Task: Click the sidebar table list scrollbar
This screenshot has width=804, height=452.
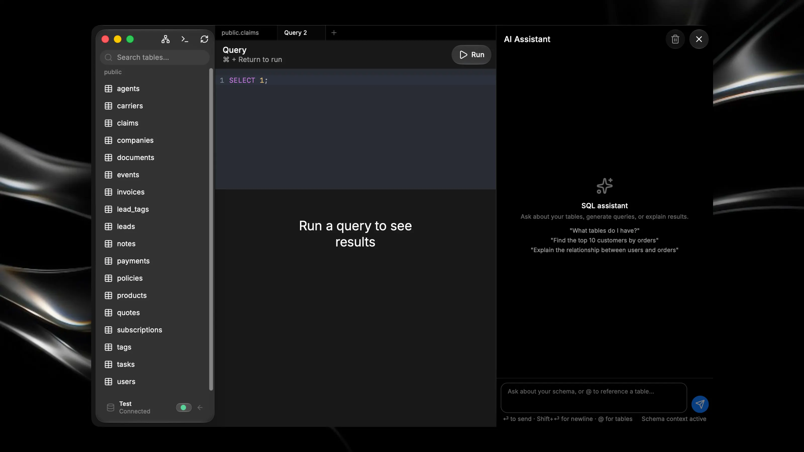Action: click(211, 229)
